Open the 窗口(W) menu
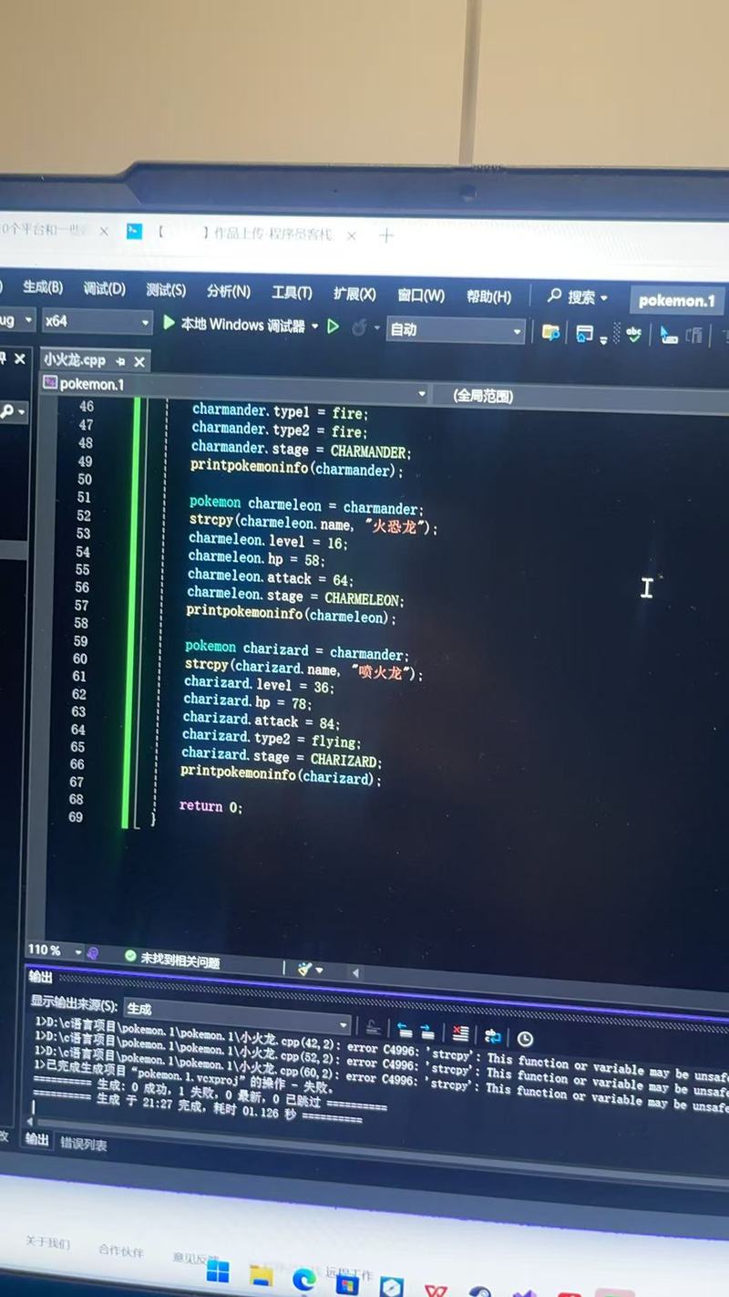Screen dimensions: 729x1297 tap(421, 296)
